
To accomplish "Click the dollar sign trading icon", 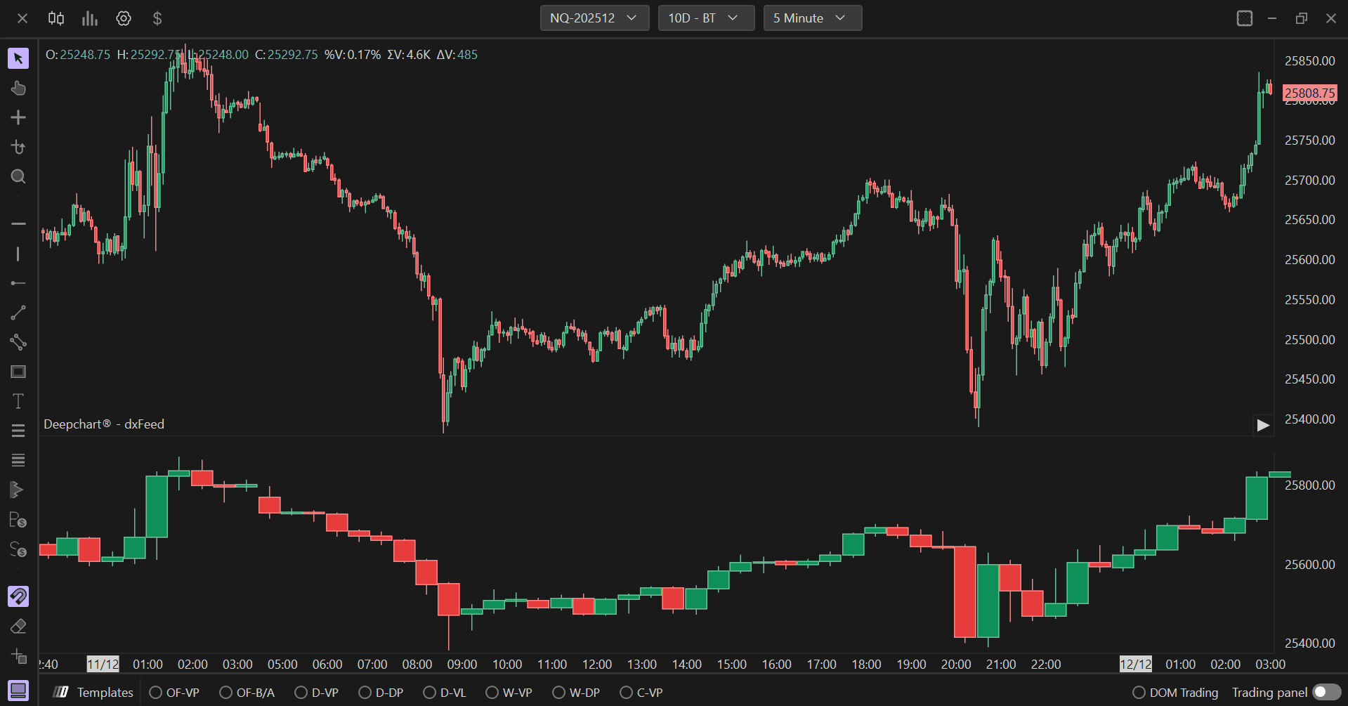I will [157, 18].
